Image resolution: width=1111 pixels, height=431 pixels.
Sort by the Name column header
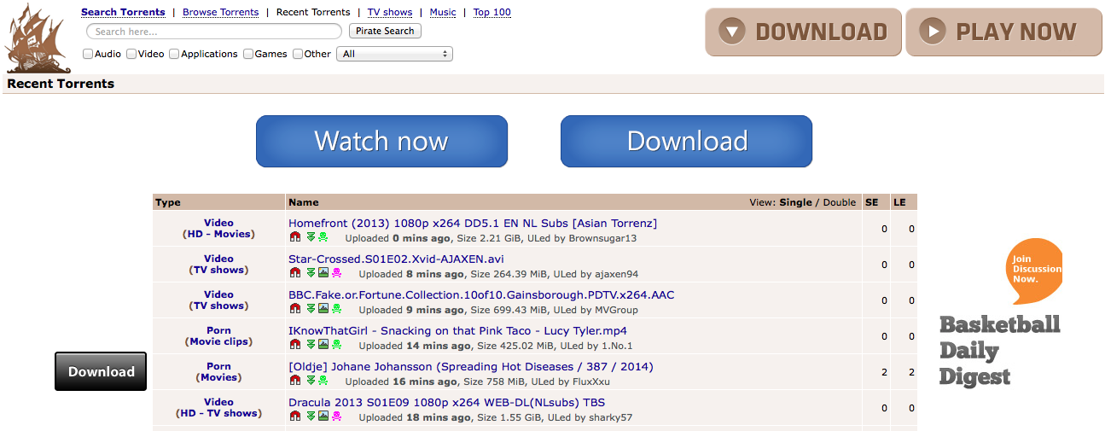pyautogui.click(x=303, y=202)
